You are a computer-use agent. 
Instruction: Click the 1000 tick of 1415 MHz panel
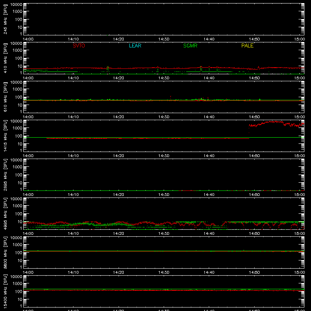coord(17,128)
